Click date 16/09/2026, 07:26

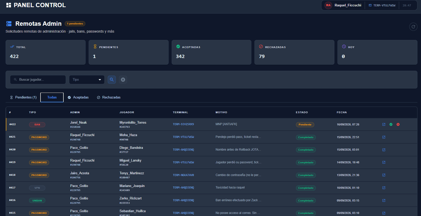tap(348, 125)
